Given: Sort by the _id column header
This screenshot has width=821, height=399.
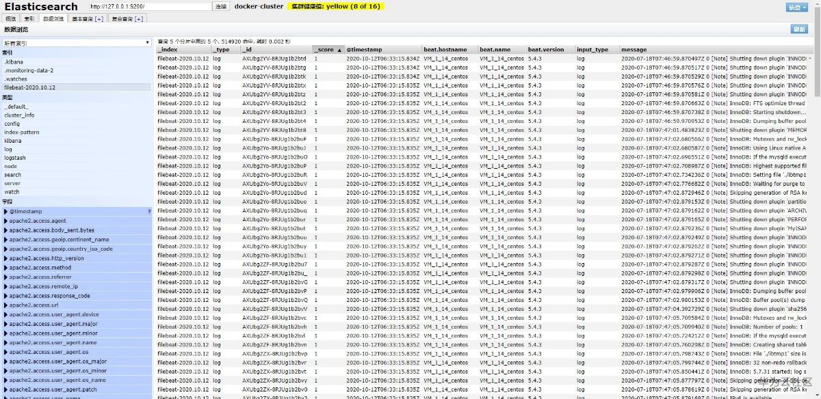Looking at the screenshot, I should (276, 50).
